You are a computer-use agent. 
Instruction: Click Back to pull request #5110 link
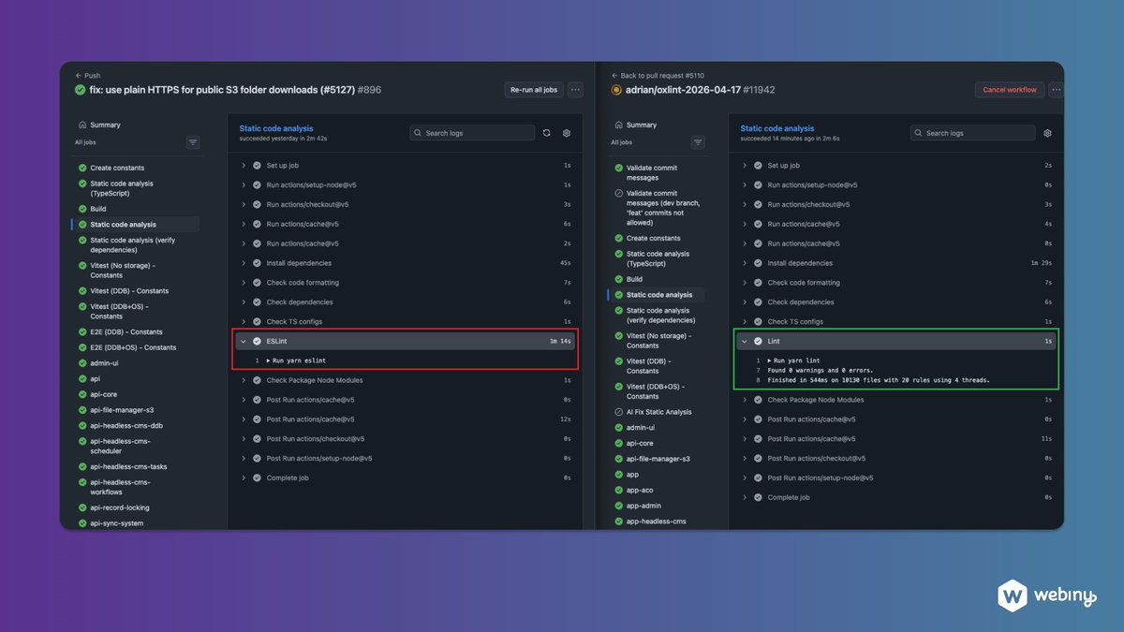(x=658, y=76)
